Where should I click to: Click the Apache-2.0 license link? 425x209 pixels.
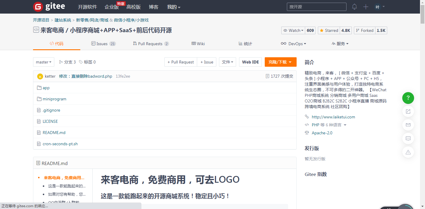coord(322,133)
